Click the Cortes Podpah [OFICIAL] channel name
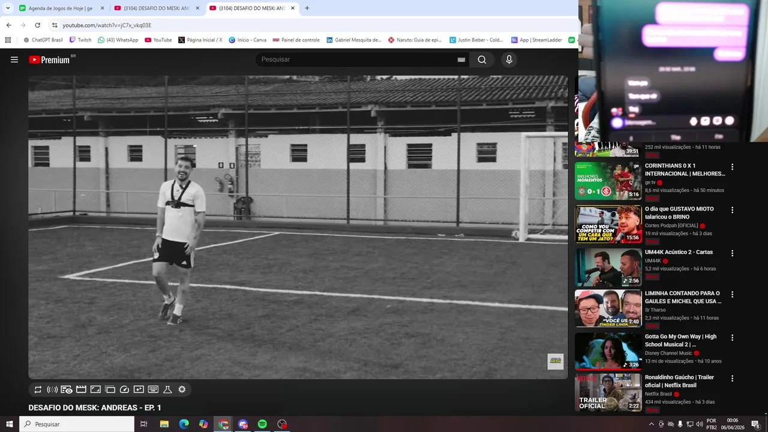768x432 pixels. point(671,226)
